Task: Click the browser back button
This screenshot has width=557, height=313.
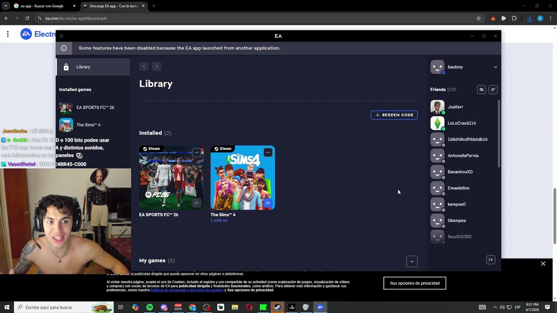Action: pyautogui.click(x=6, y=18)
